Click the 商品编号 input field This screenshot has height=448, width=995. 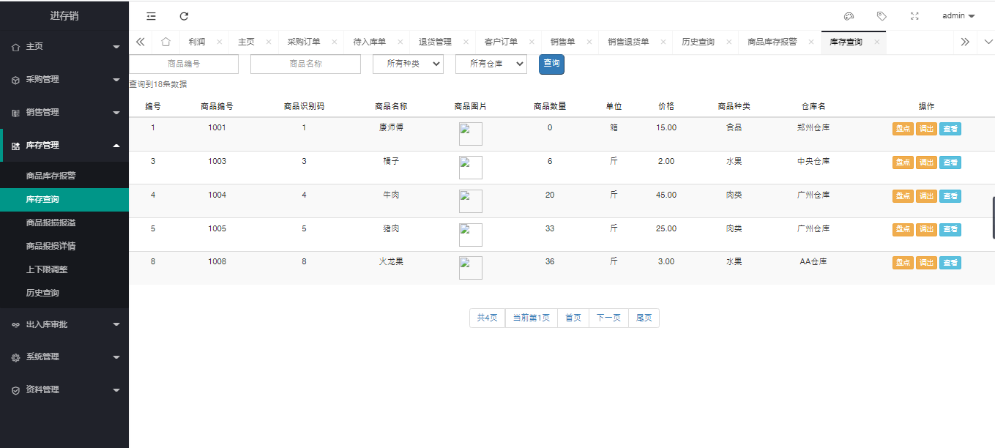pos(184,64)
